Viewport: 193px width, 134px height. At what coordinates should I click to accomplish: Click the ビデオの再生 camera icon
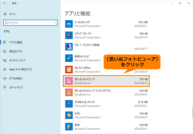(5, 78)
